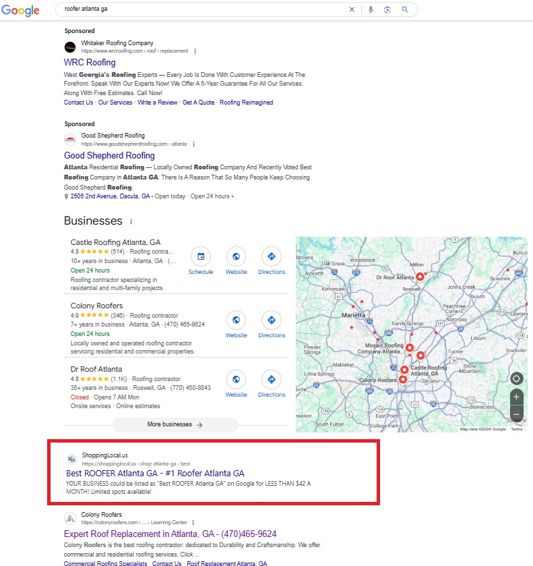Open three-dot menu next to WRC Roofing URL
Image resolution: width=533 pixels, height=566 pixels.
[x=195, y=51]
